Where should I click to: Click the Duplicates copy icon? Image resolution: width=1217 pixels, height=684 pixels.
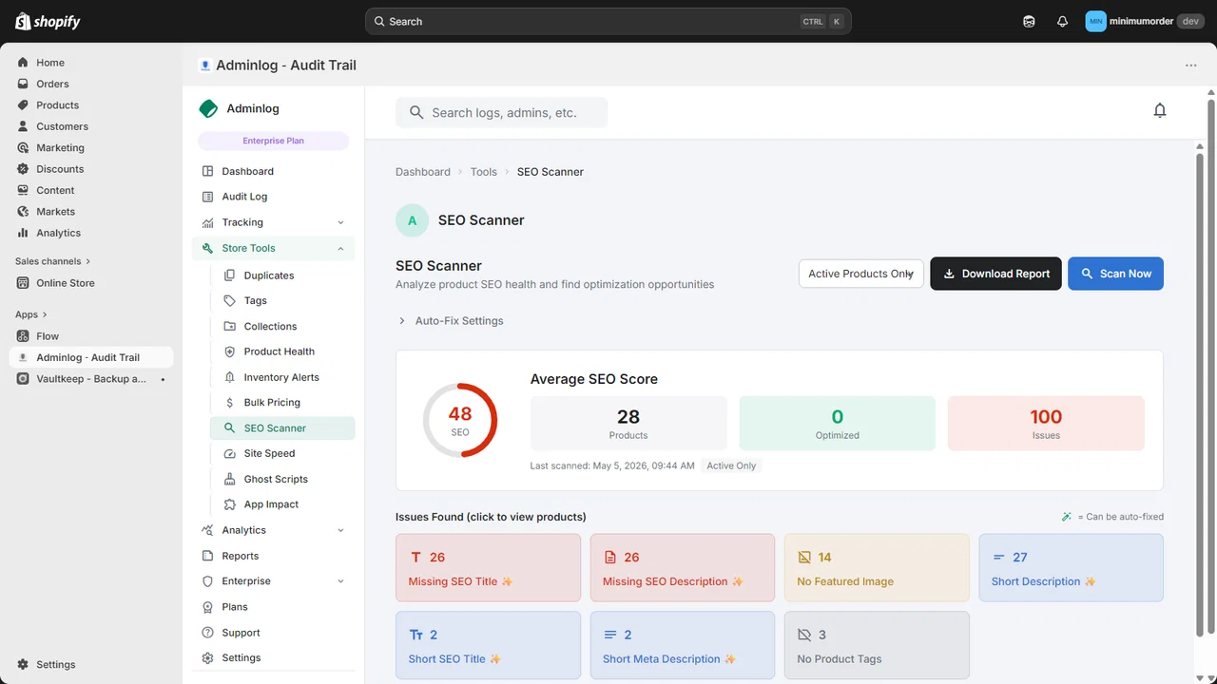pyautogui.click(x=229, y=275)
